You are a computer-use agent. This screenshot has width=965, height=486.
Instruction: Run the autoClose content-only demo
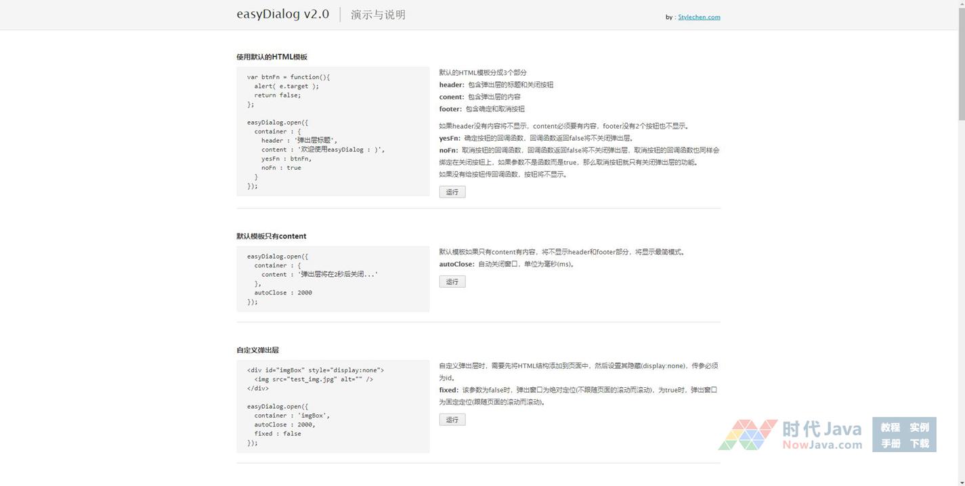click(452, 282)
